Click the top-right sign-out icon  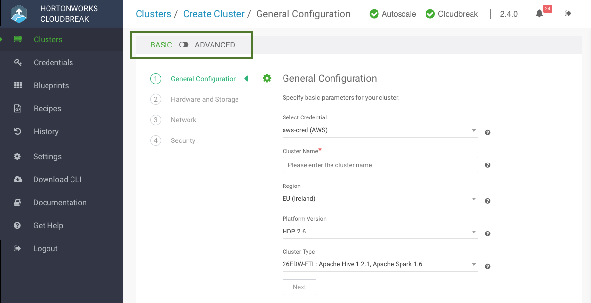point(568,14)
